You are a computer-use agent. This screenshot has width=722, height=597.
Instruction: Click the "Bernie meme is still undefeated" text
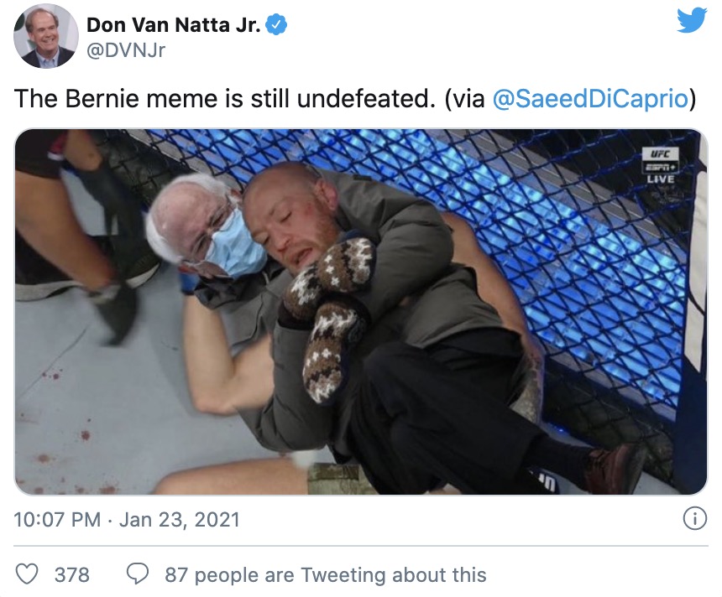click(x=227, y=98)
